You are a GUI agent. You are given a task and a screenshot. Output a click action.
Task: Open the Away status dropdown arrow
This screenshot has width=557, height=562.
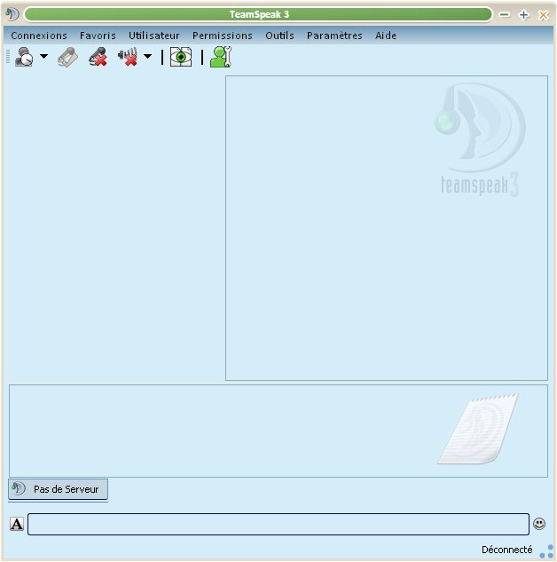pyautogui.click(x=43, y=57)
